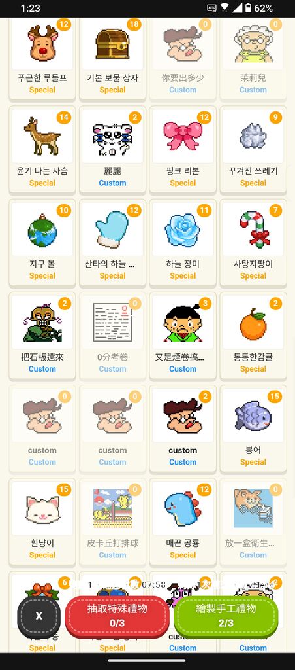Tap the treasure chest gift icon

tap(112, 44)
